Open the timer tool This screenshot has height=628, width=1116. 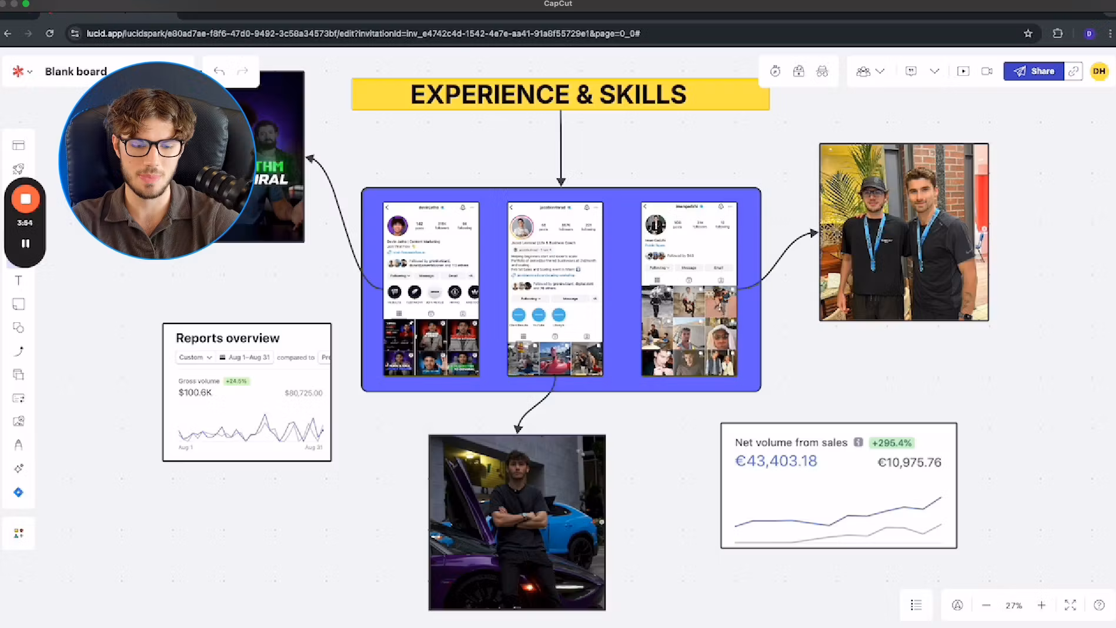point(775,71)
